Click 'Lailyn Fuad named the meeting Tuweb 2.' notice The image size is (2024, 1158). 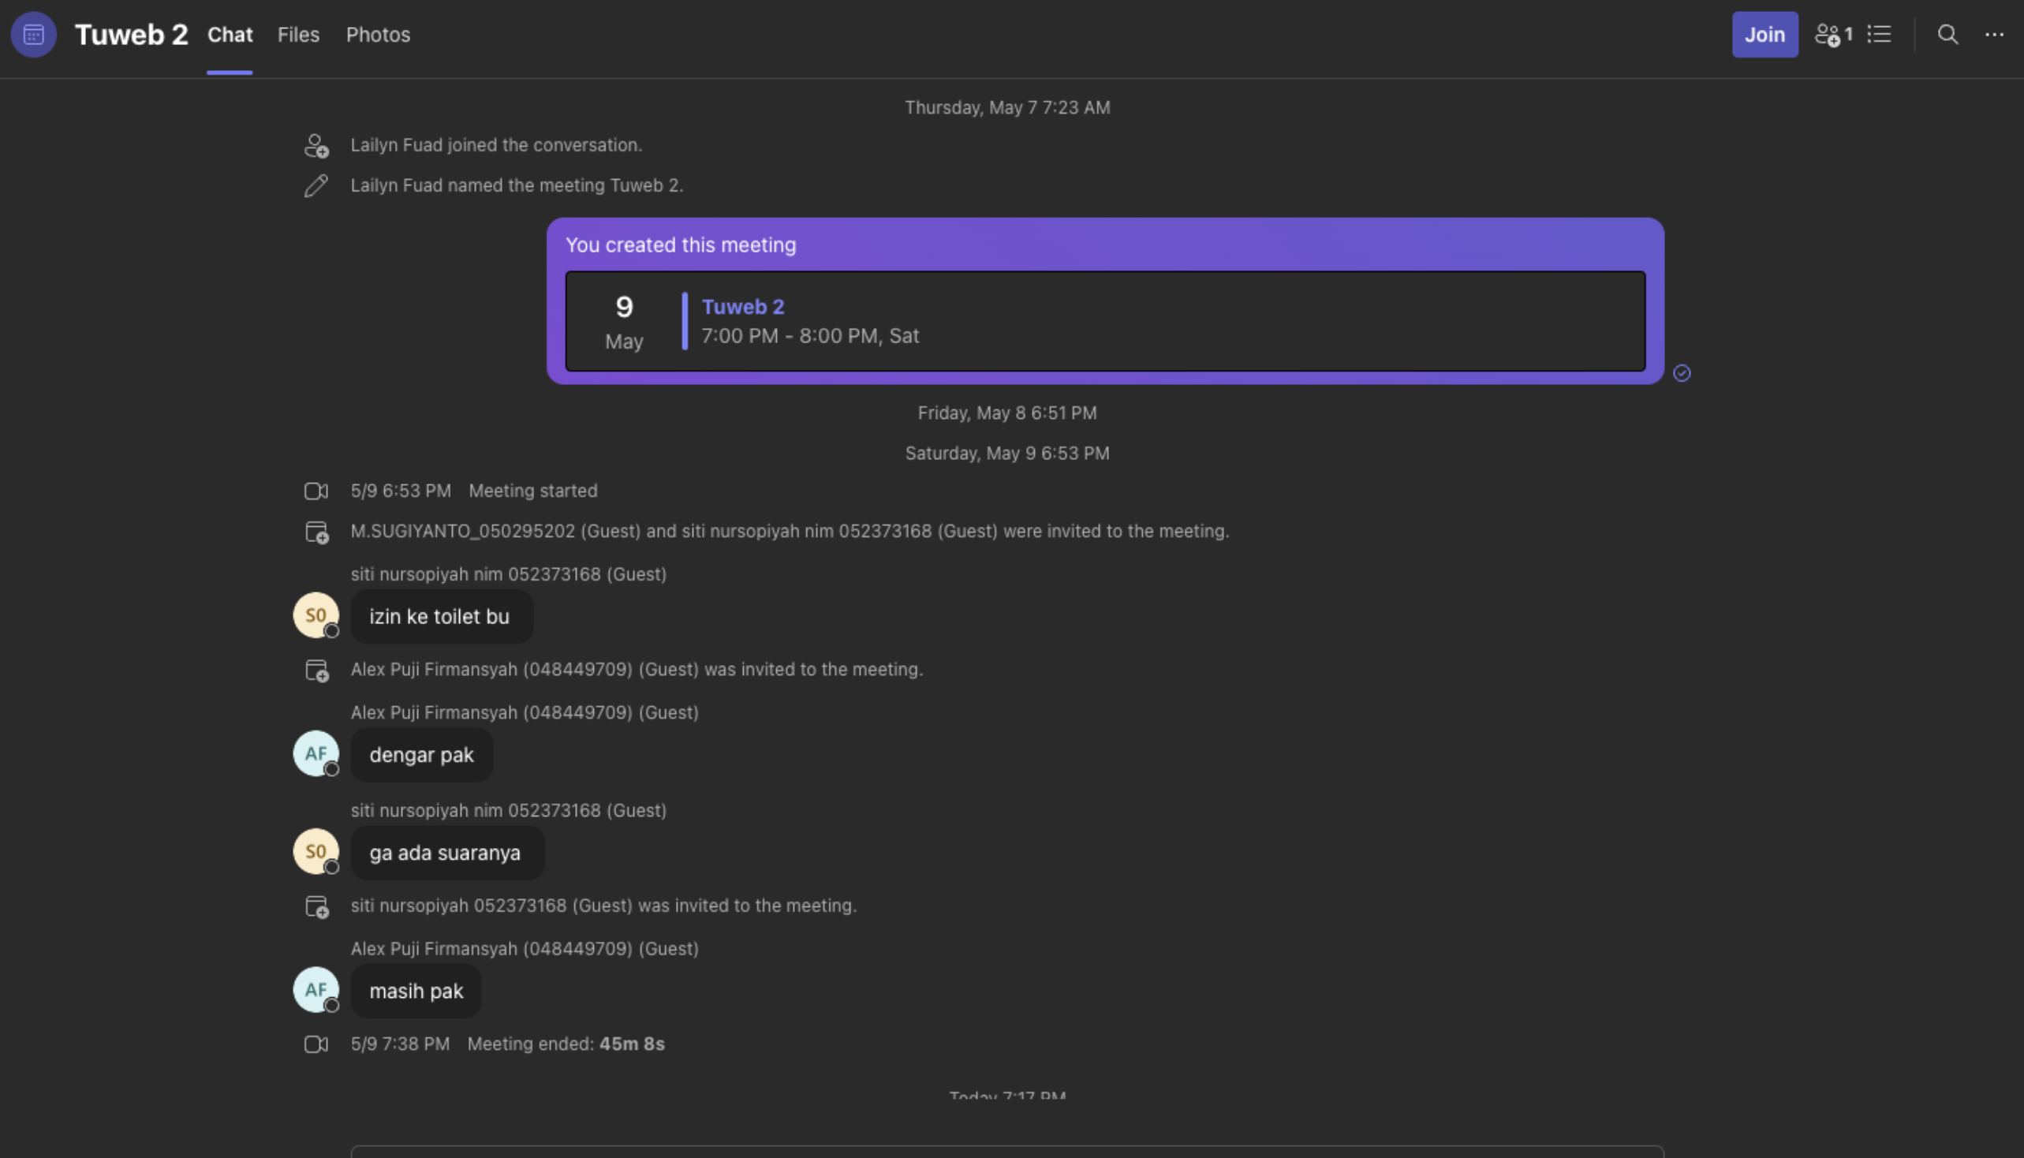point(517,185)
